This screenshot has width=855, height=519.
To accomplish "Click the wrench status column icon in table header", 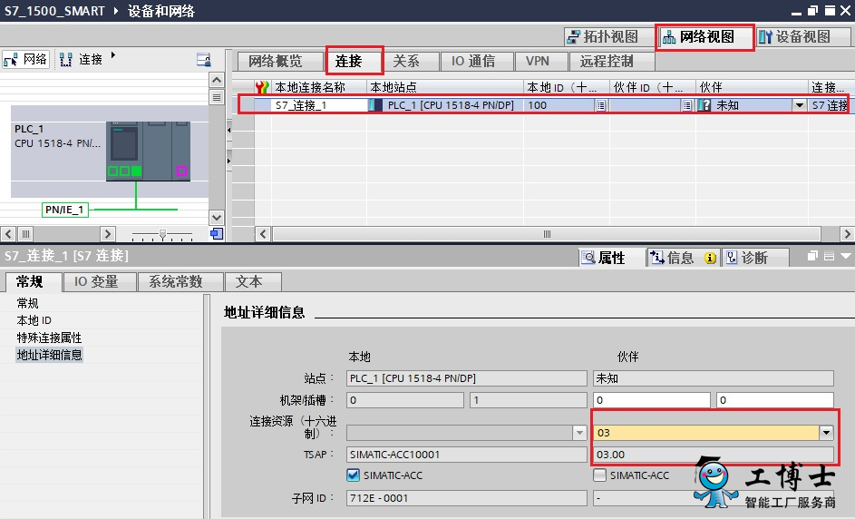I will [x=262, y=87].
